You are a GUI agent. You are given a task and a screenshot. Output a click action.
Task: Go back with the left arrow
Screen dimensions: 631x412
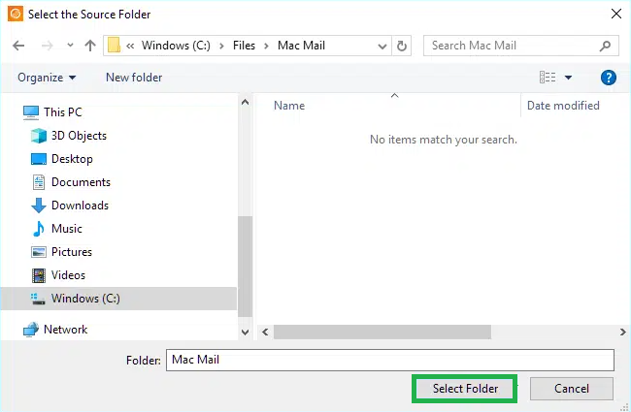pos(18,46)
